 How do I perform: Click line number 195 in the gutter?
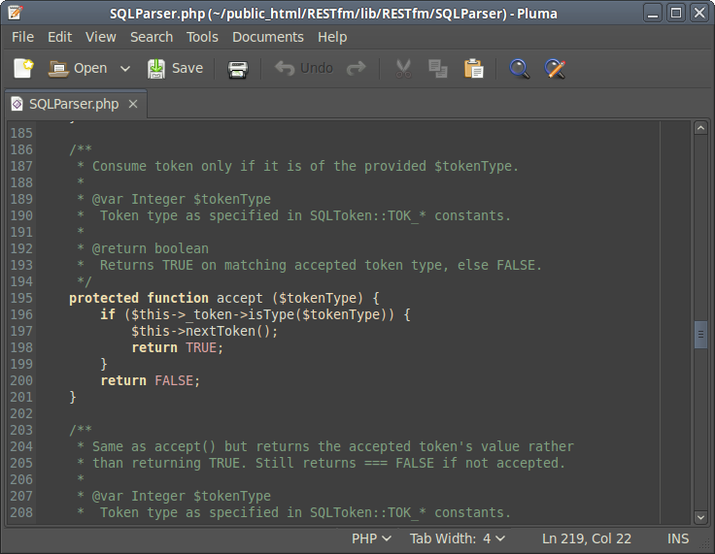21,299
